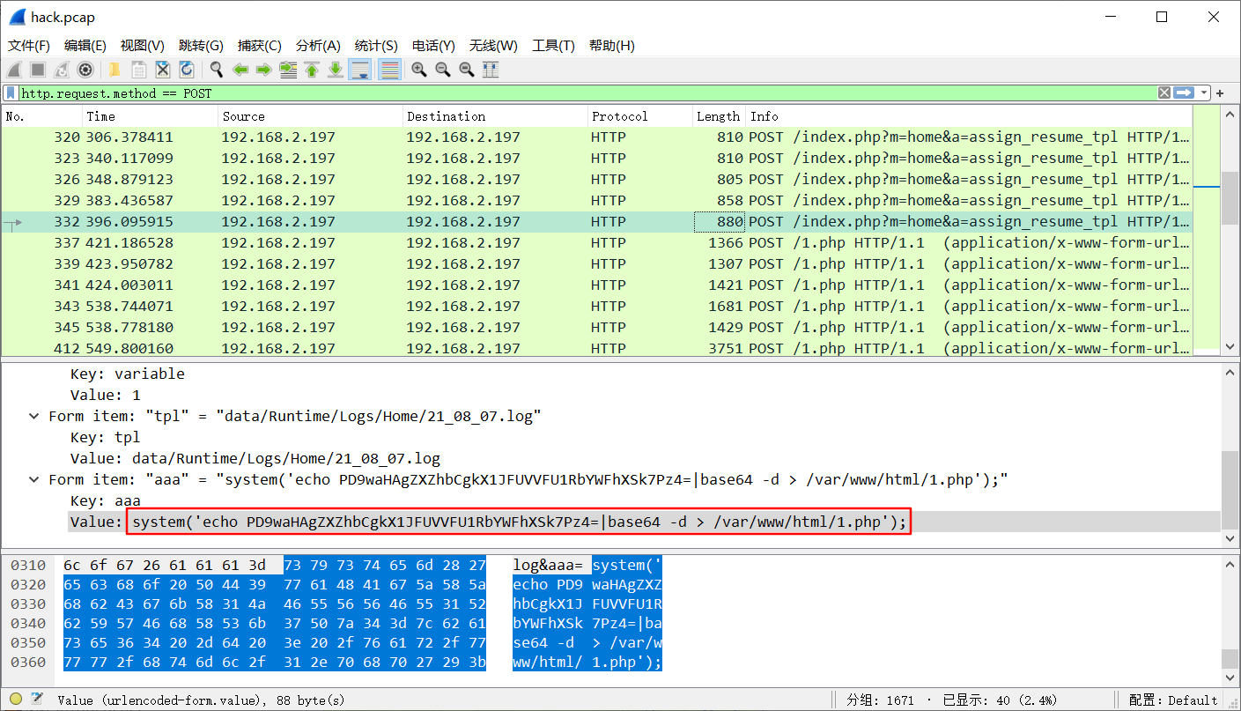This screenshot has width=1241, height=711.
Task: Select the "Key: variable" detail line
Action: (128, 374)
